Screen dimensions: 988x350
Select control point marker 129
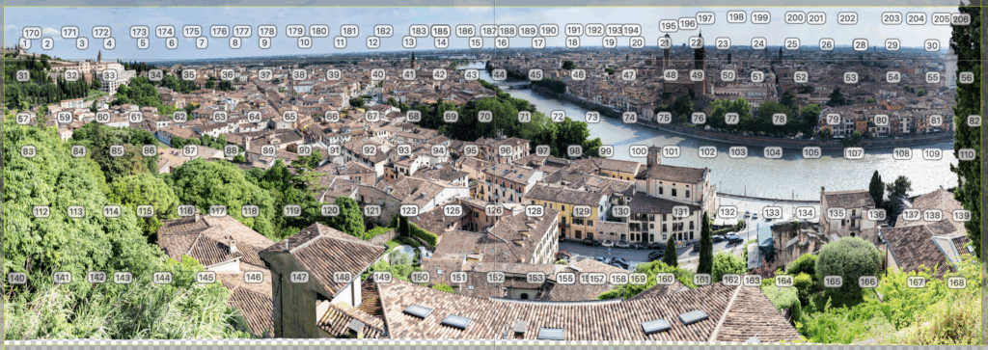582,211
